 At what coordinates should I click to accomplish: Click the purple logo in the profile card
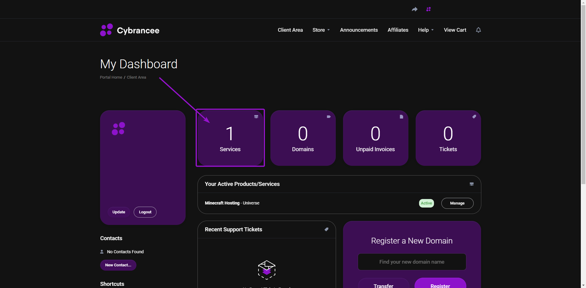point(118,129)
